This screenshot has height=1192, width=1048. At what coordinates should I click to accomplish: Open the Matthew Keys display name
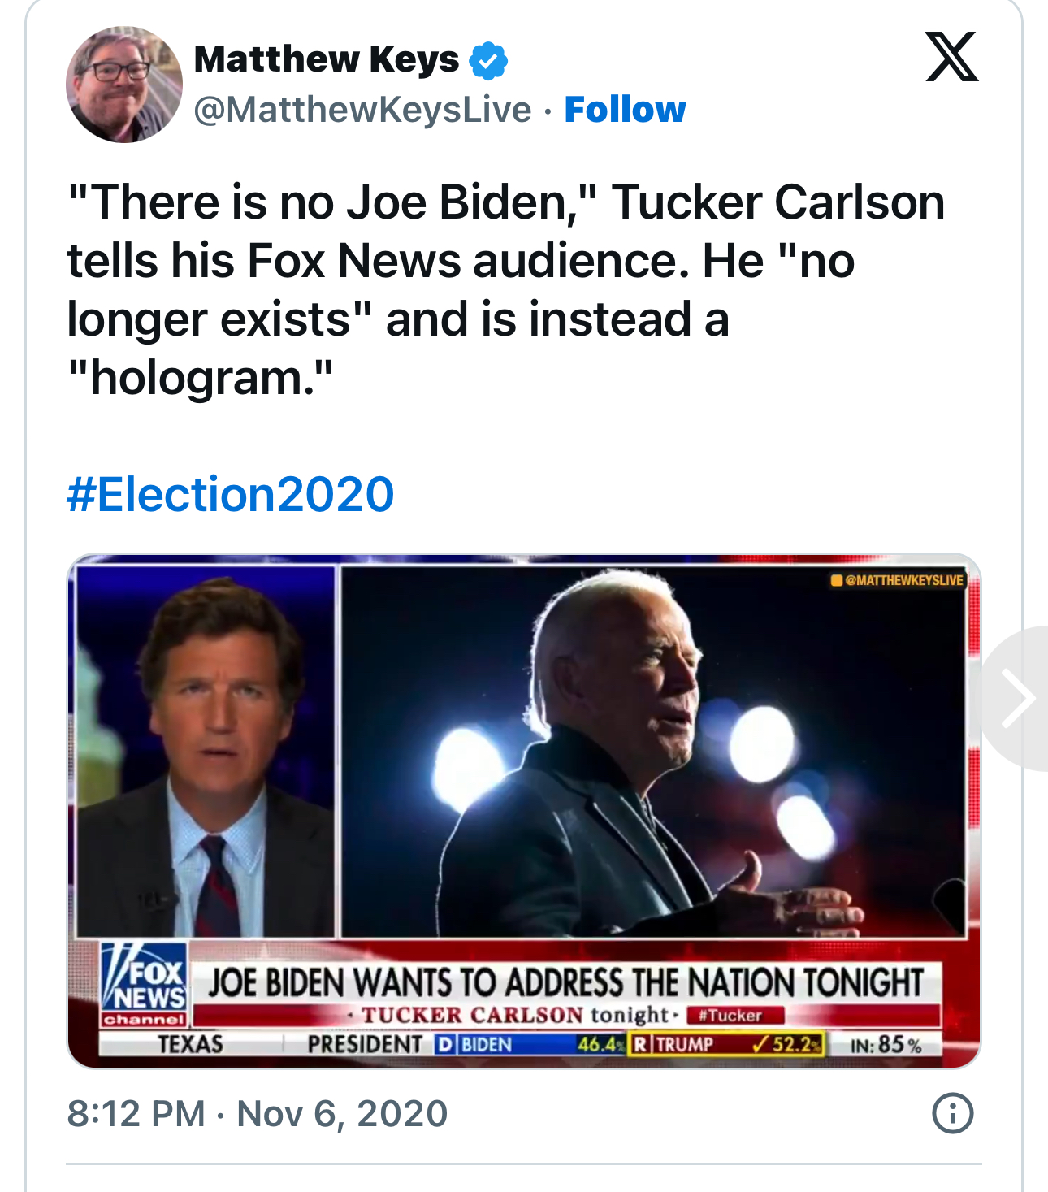click(327, 59)
